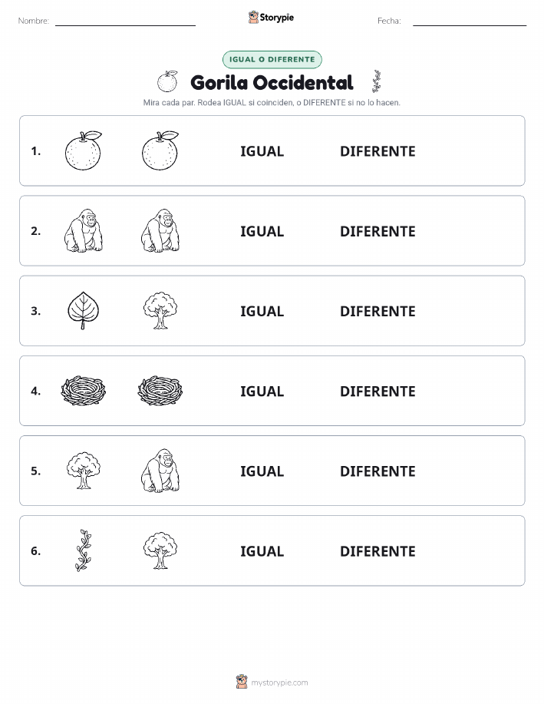Click the Storypie logo at top
The width and height of the screenshot is (544, 704).
tap(271, 18)
